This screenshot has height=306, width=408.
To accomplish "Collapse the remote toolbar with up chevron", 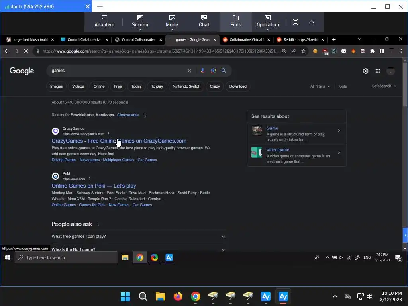I will (x=311, y=22).
